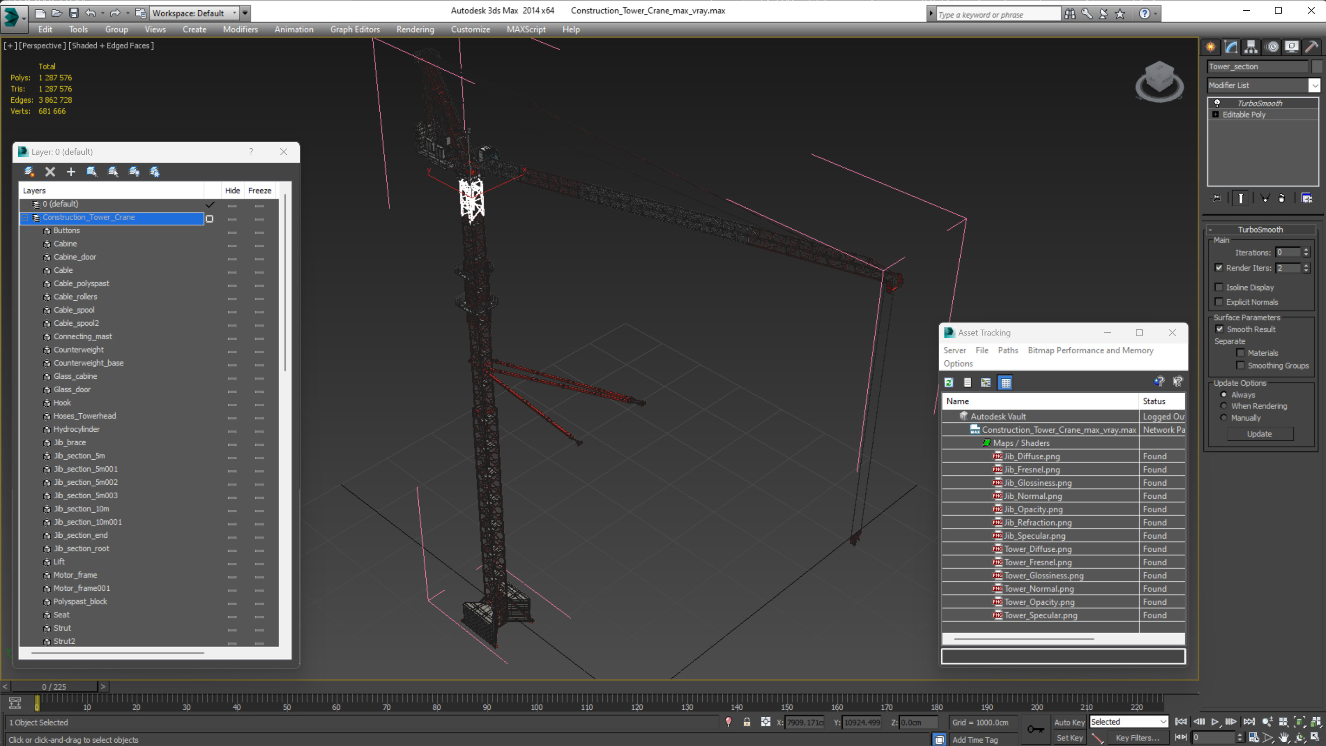Screen dimensions: 1326x746
Task: Click the Selection Lock padlock icon
Action: pyautogui.click(x=747, y=722)
